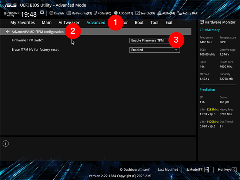Viewport: 240px width, 180px height.
Task: Launch Qfan(F6) fan control
Action: click(103, 13)
